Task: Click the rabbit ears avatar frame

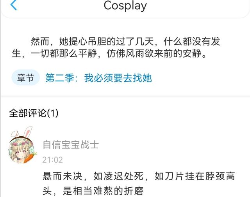Action: (x=22, y=132)
